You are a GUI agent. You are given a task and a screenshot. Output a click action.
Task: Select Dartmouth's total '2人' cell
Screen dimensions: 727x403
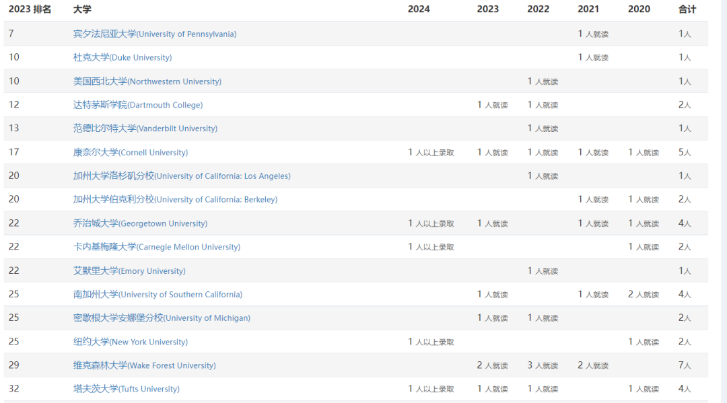[685, 105]
